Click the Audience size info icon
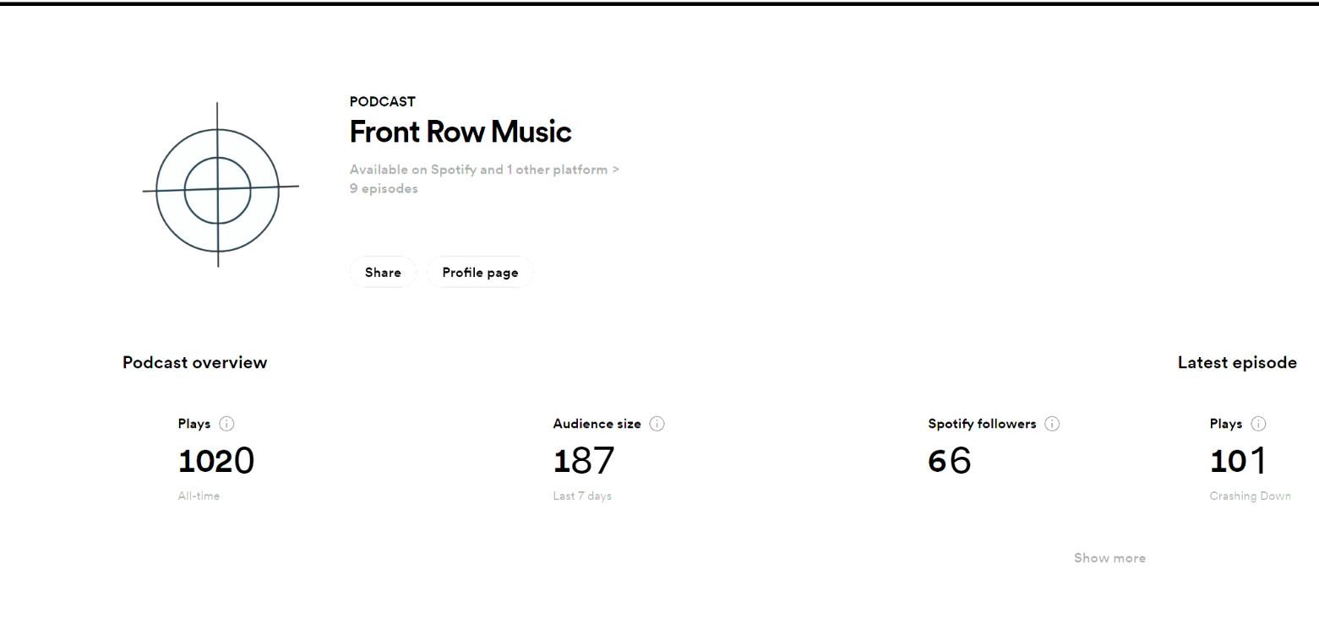Image resolution: width=1319 pixels, height=618 pixels. coord(657,424)
